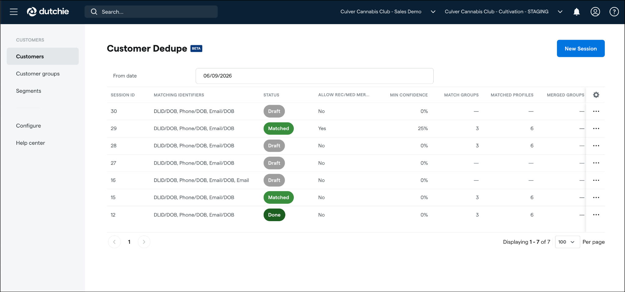625x292 pixels.
Task: Open table column settings gear
Action: [x=596, y=95]
